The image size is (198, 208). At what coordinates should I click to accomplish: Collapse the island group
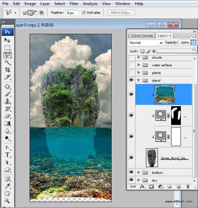coord(138,80)
